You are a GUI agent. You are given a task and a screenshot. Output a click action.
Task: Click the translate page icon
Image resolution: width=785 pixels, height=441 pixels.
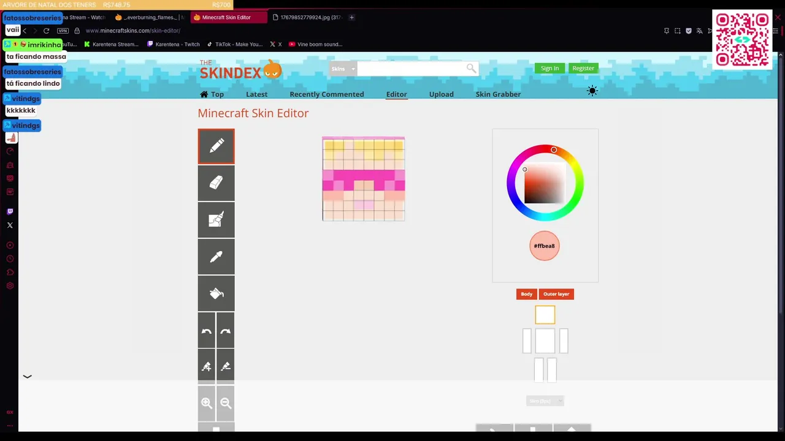click(x=699, y=31)
